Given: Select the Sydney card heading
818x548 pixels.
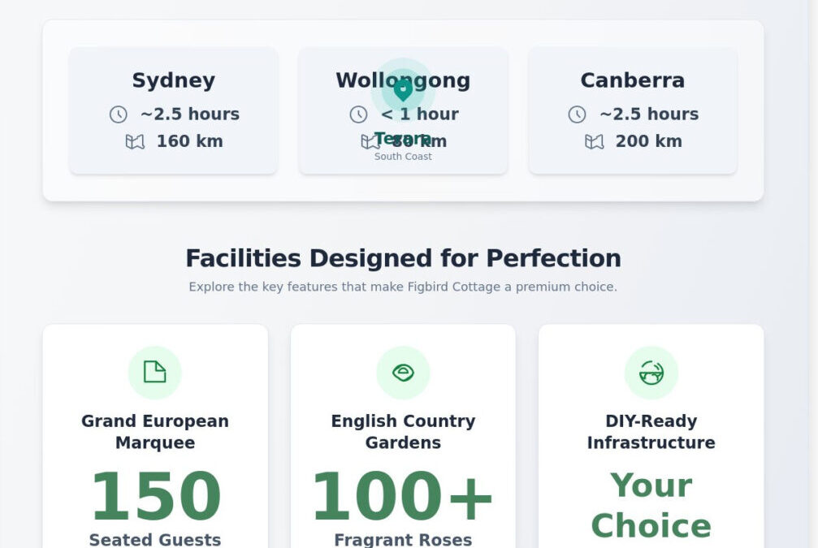Looking at the screenshot, I should (x=173, y=80).
